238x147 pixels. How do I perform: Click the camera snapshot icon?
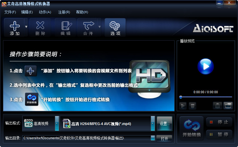pos(217,106)
